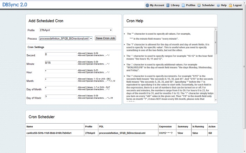Go to the Scheduler menu item label
The image size is (246, 153).
pyautogui.click(x=208, y=5)
